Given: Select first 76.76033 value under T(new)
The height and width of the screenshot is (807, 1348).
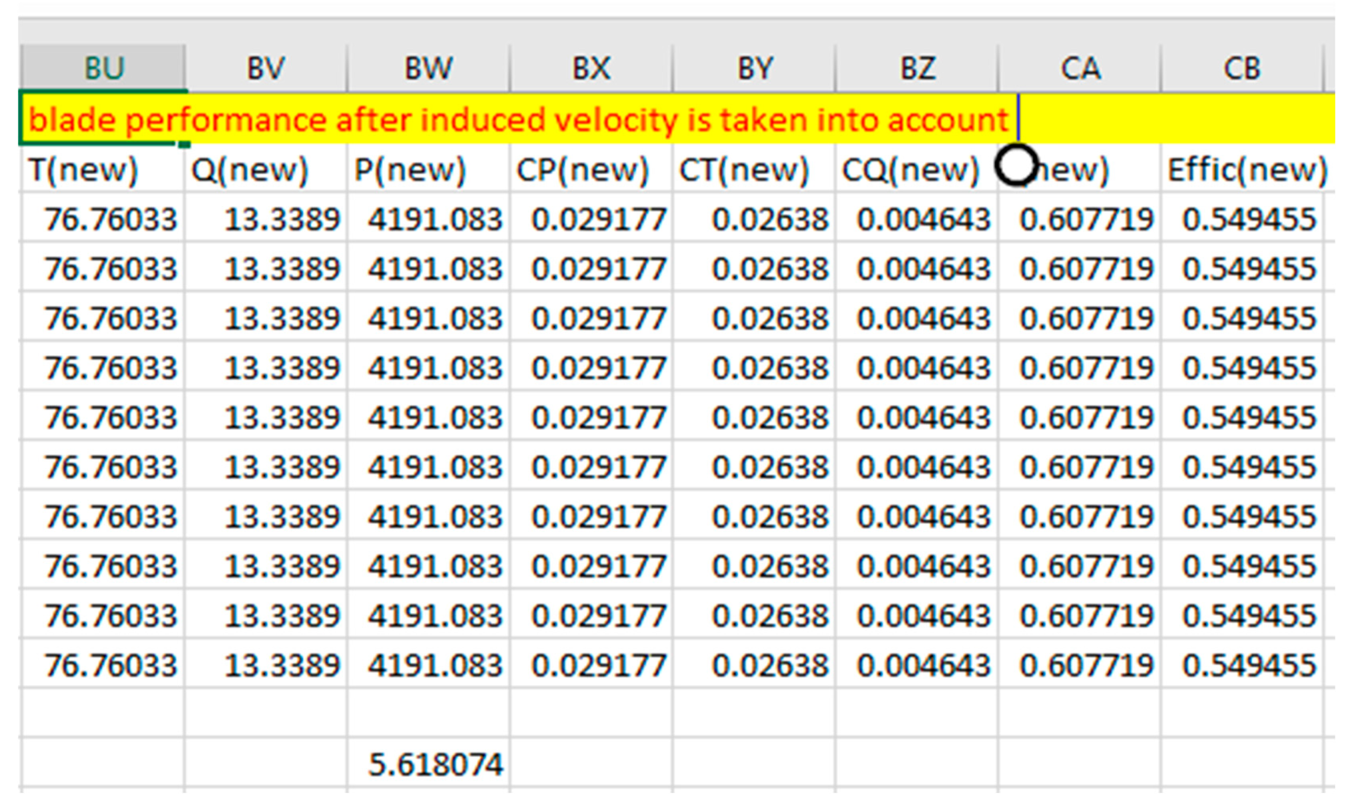Looking at the screenshot, I should (x=110, y=219).
